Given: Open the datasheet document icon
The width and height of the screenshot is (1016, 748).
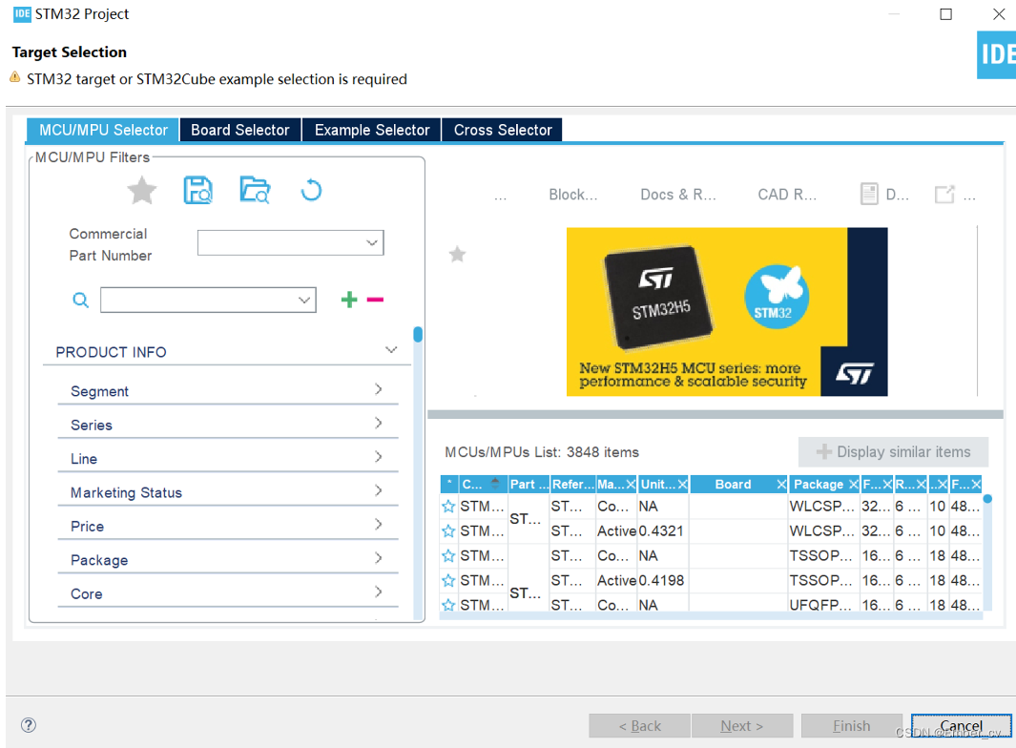Looking at the screenshot, I should click(869, 194).
